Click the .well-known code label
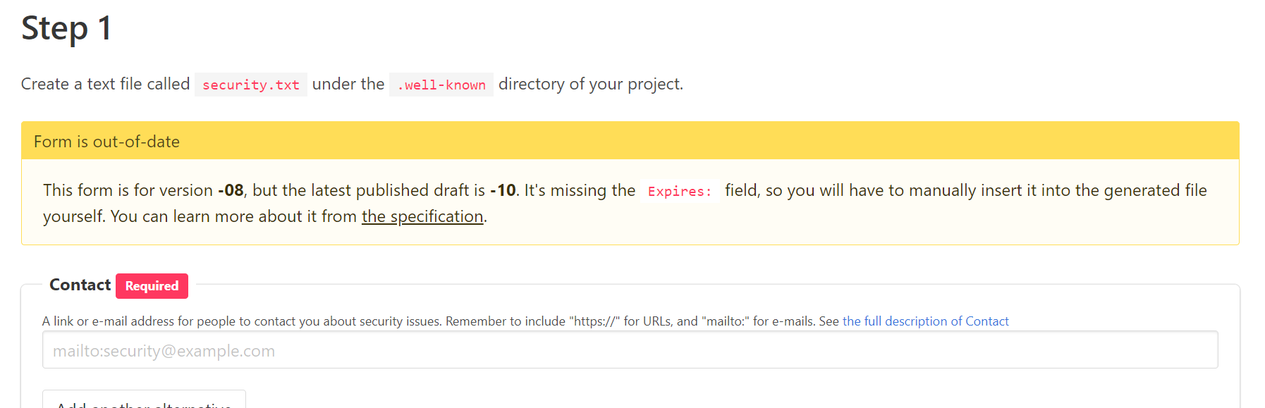This screenshot has height=408, width=1265. tap(441, 85)
